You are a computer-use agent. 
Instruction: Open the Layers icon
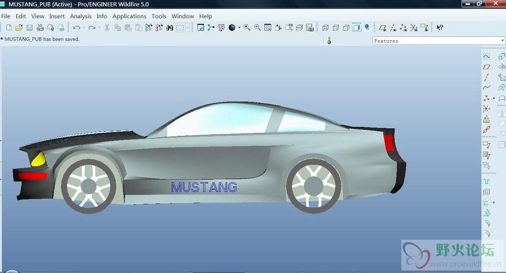coord(300,28)
